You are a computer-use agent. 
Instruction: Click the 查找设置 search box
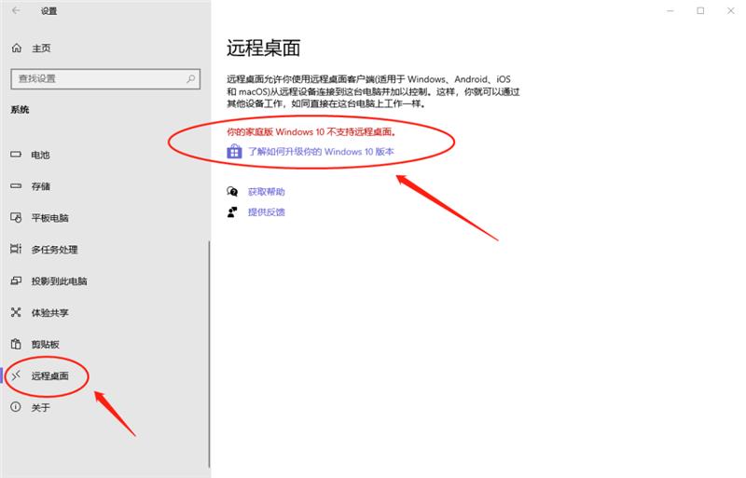pos(105,79)
